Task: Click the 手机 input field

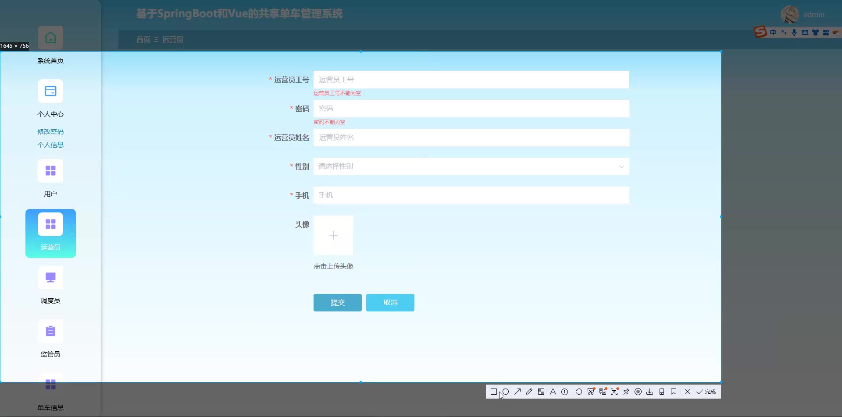Action: (x=471, y=195)
